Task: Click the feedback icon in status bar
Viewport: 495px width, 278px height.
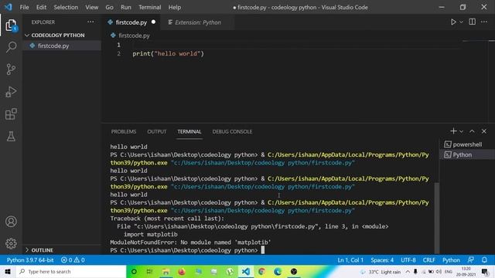Action: pyautogui.click(x=470, y=260)
